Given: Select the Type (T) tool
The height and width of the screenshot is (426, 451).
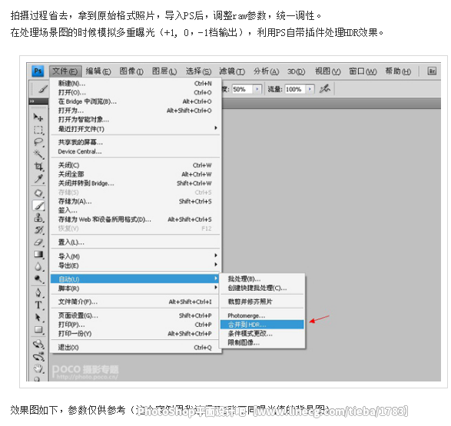Looking at the screenshot, I should click(x=38, y=305).
